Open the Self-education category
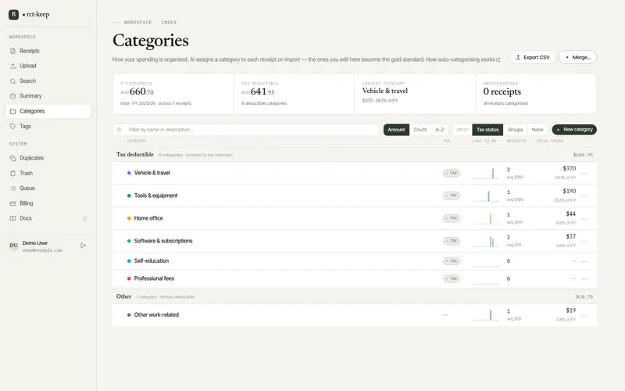Image resolution: width=625 pixels, height=391 pixels. click(x=152, y=261)
